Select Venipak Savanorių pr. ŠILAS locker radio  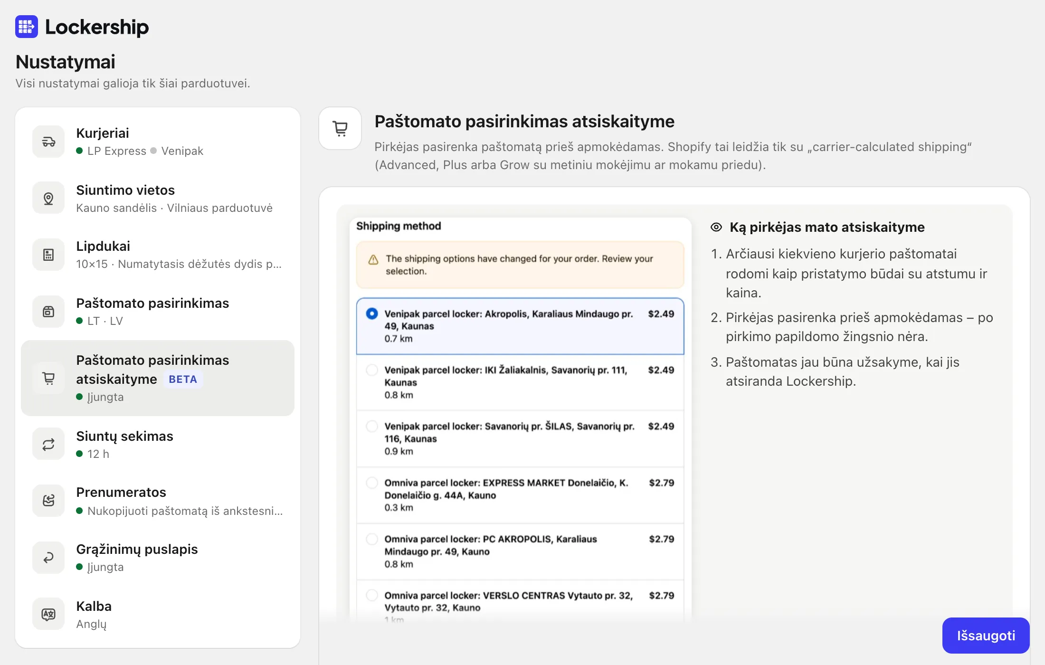pos(372,426)
